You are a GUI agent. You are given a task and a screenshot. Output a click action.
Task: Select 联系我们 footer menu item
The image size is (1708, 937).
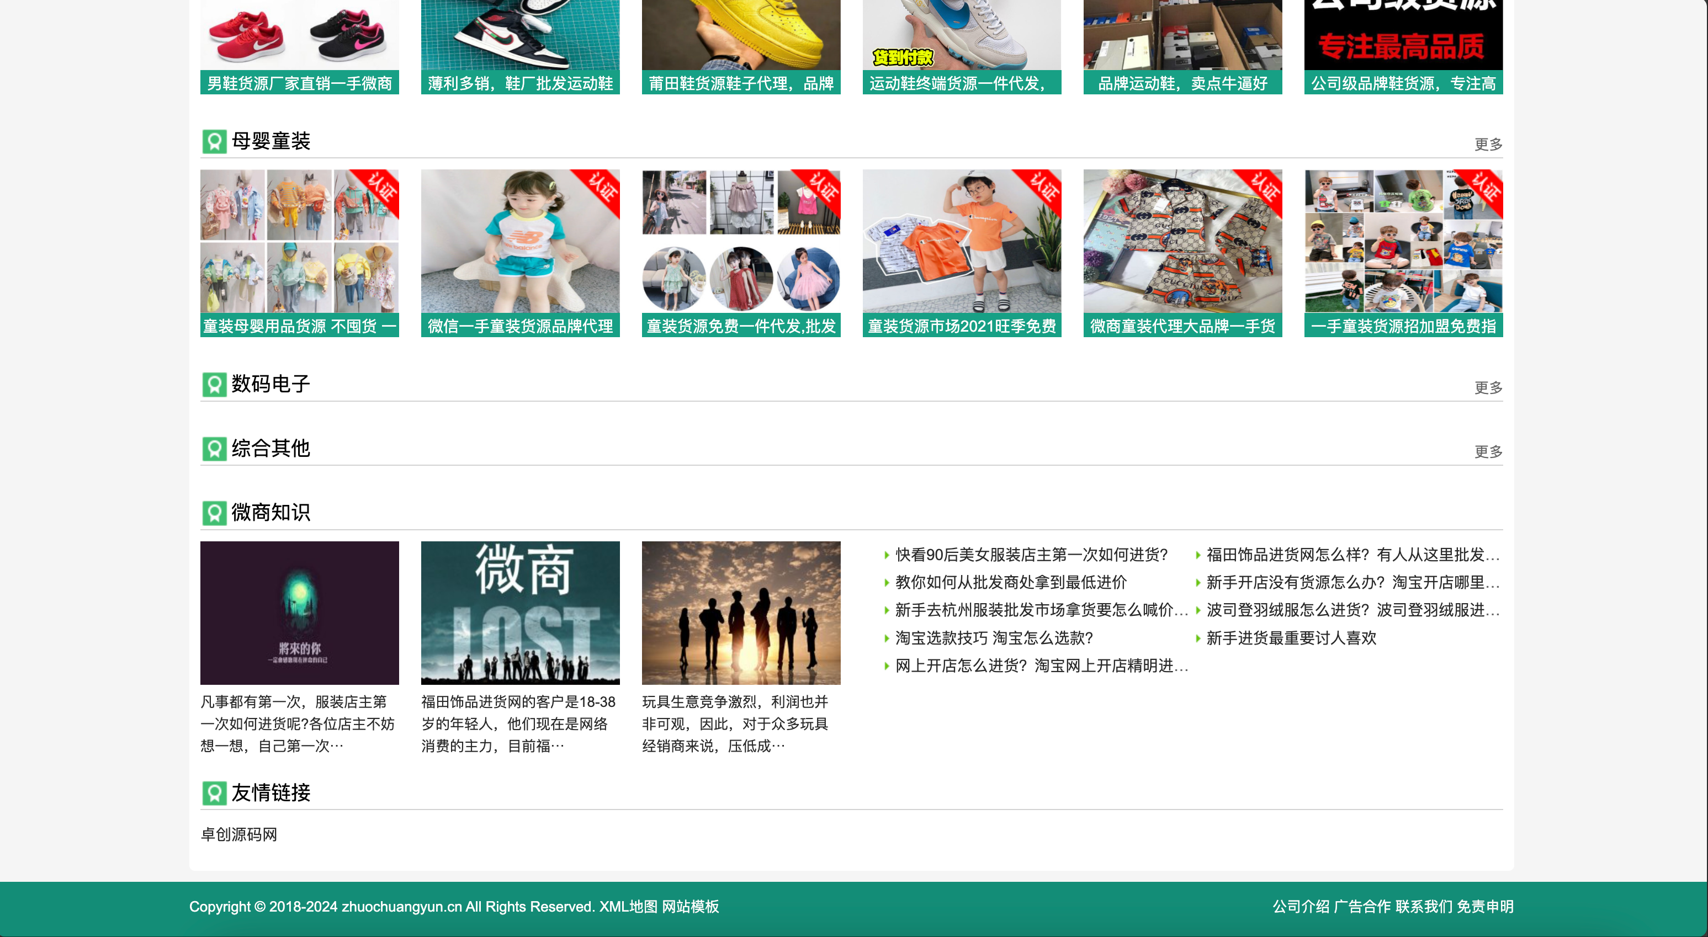point(1424,907)
